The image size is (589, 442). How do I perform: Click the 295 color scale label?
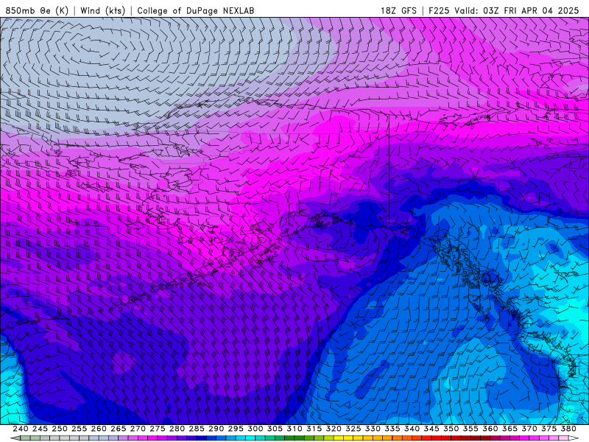(236, 429)
